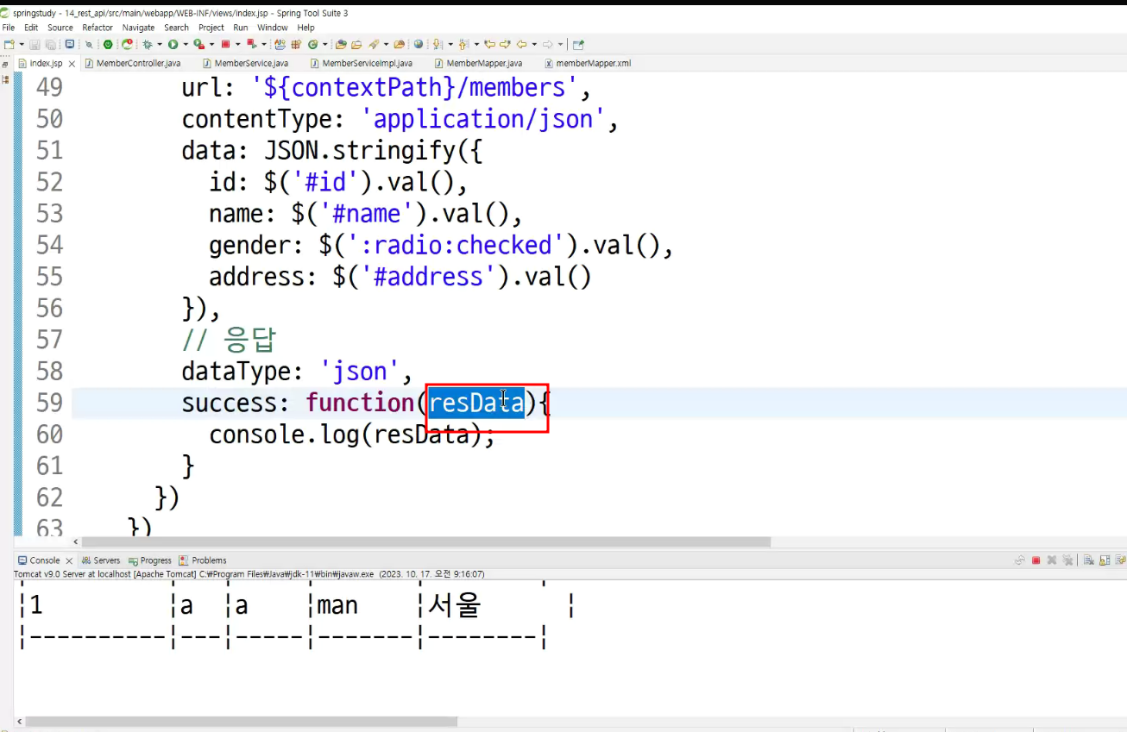
Task: Click the Boot Dashboard green power icon
Action: pos(108,44)
